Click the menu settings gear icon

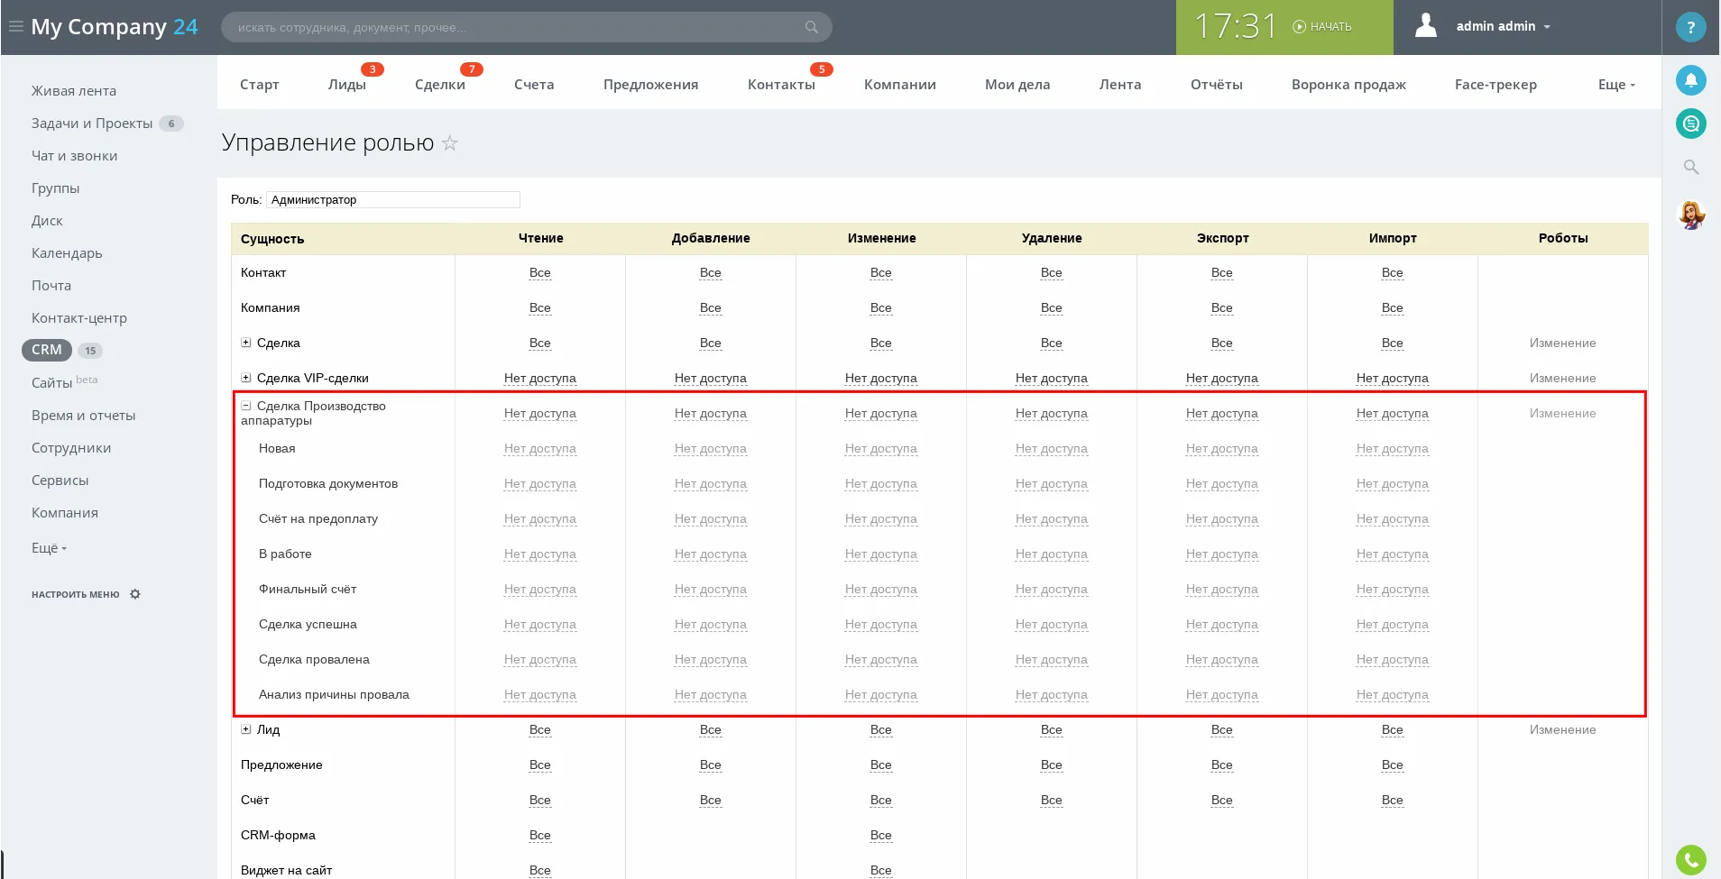tap(135, 594)
